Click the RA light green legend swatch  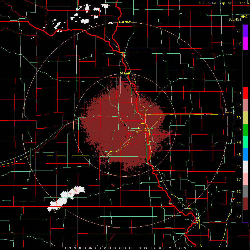coord(245,142)
